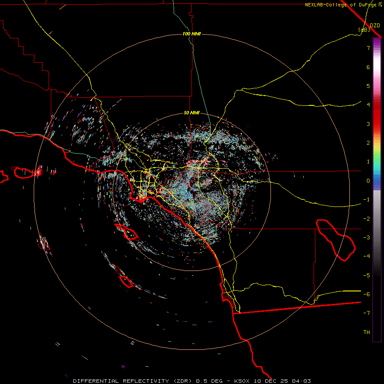
Task: Click the radar site center dot
Action: (x=191, y=192)
